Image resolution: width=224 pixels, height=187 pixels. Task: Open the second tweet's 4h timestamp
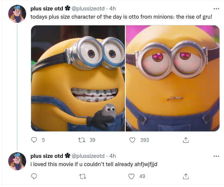point(113,156)
